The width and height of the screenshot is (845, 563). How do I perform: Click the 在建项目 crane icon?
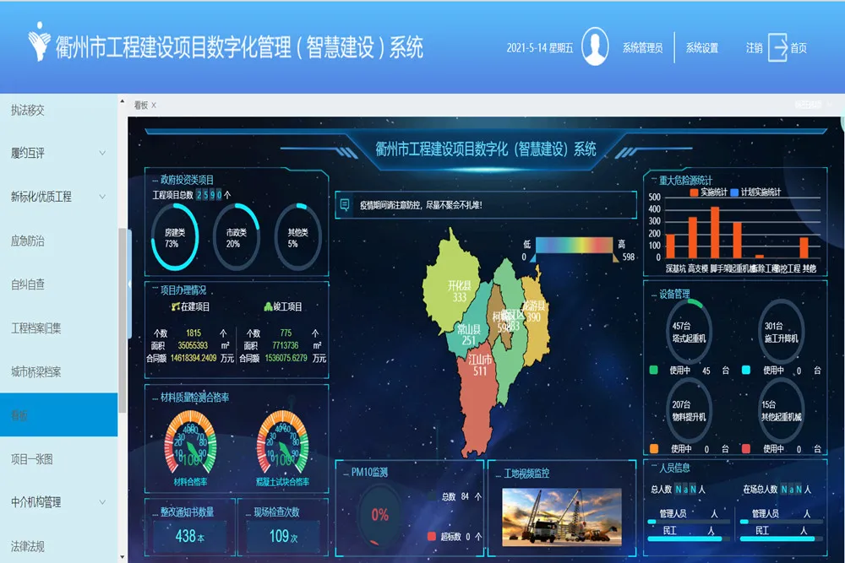tap(176, 306)
